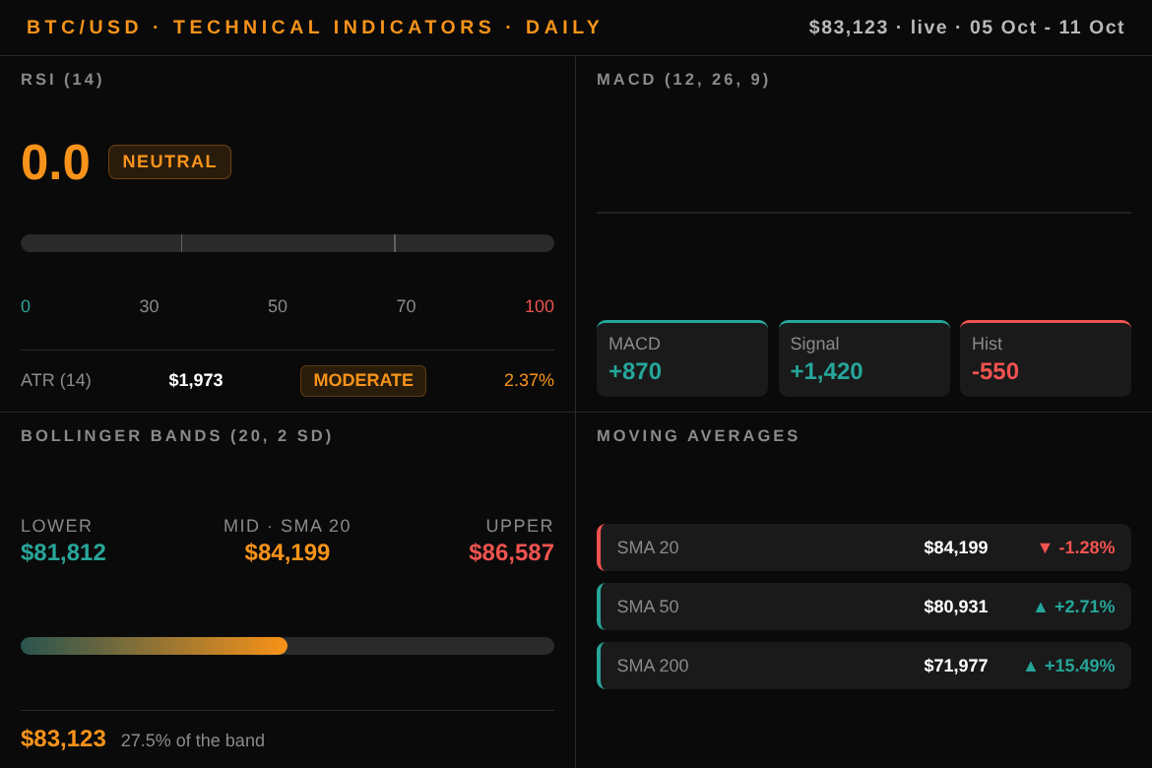Click the lower band value $81,812
Image resolution: width=1152 pixels, height=768 pixels.
(63, 552)
